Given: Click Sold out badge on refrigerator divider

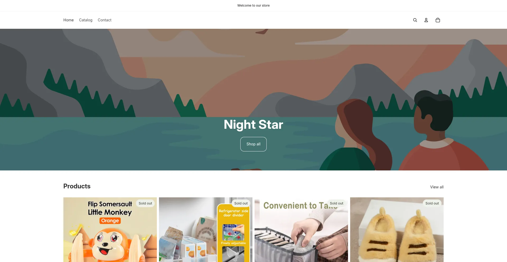Looking at the screenshot, I should pyautogui.click(x=241, y=203).
